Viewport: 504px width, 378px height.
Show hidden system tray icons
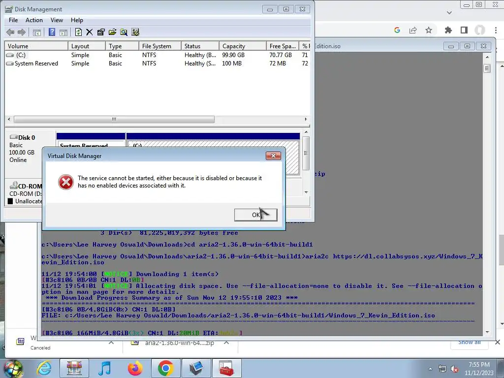[x=430, y=369]
